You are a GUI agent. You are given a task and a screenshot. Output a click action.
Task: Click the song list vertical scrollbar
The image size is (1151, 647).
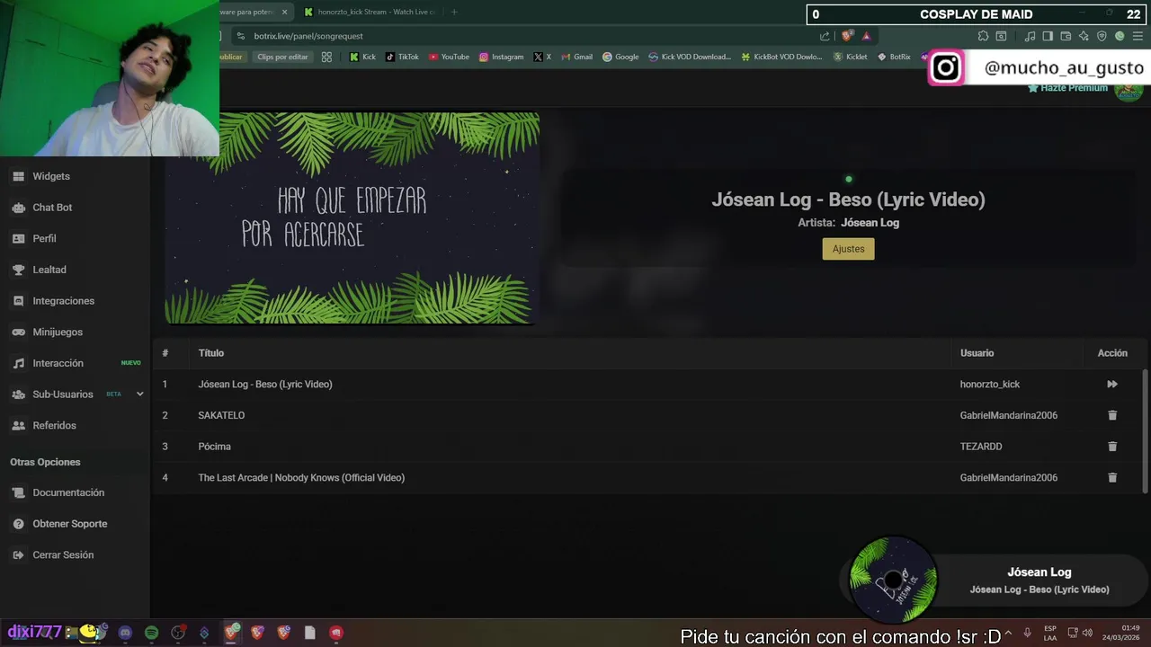pyautogui.click(x=1145, y=430)
